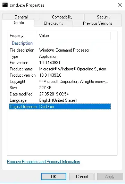Go to the Security tab
This screenshot has width=125, height=184.
tap(103, 17)
